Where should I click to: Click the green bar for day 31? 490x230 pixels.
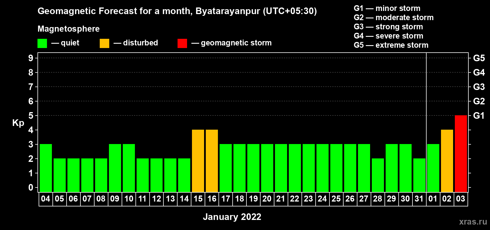419,175
